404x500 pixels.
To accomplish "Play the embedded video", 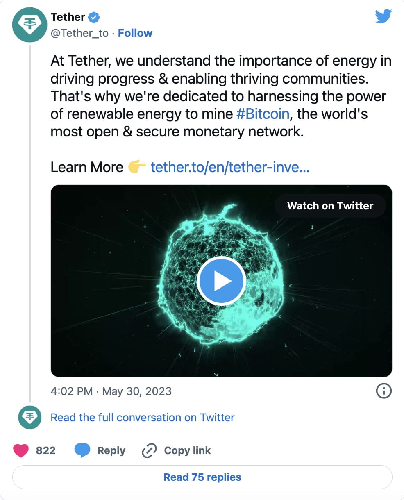I will [221, 281].
